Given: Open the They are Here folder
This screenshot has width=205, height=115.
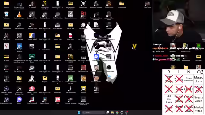Looking at the screenshot, I should pos(70,25).
